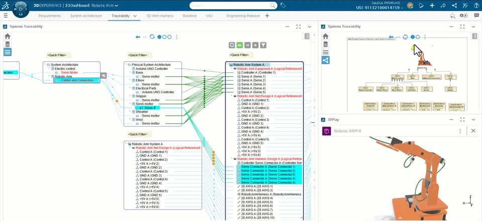Click the play experience icon near chat

click(x=464, y=16)
